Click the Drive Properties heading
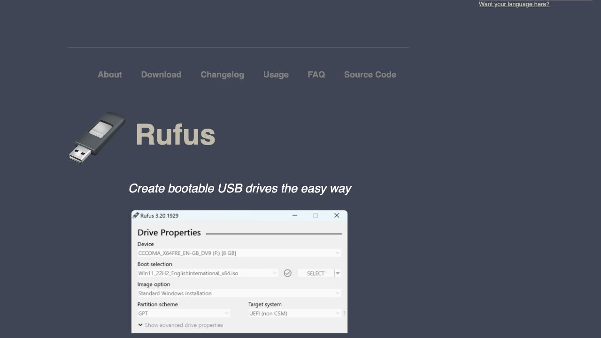The image size is (601, 338). click(169, 232)
